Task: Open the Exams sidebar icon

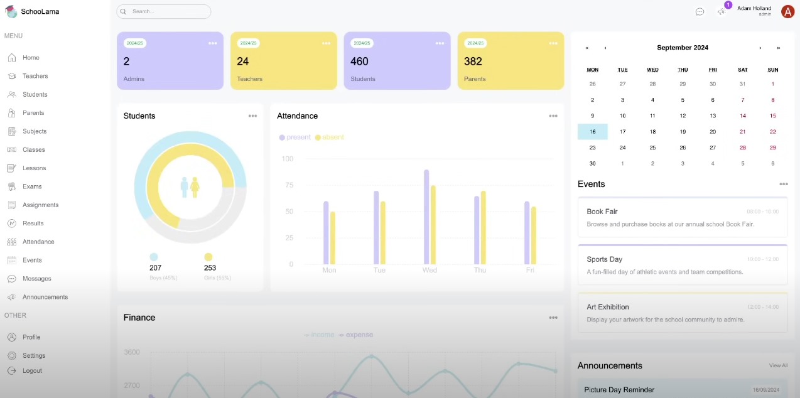Action: [x=11, y=186]
